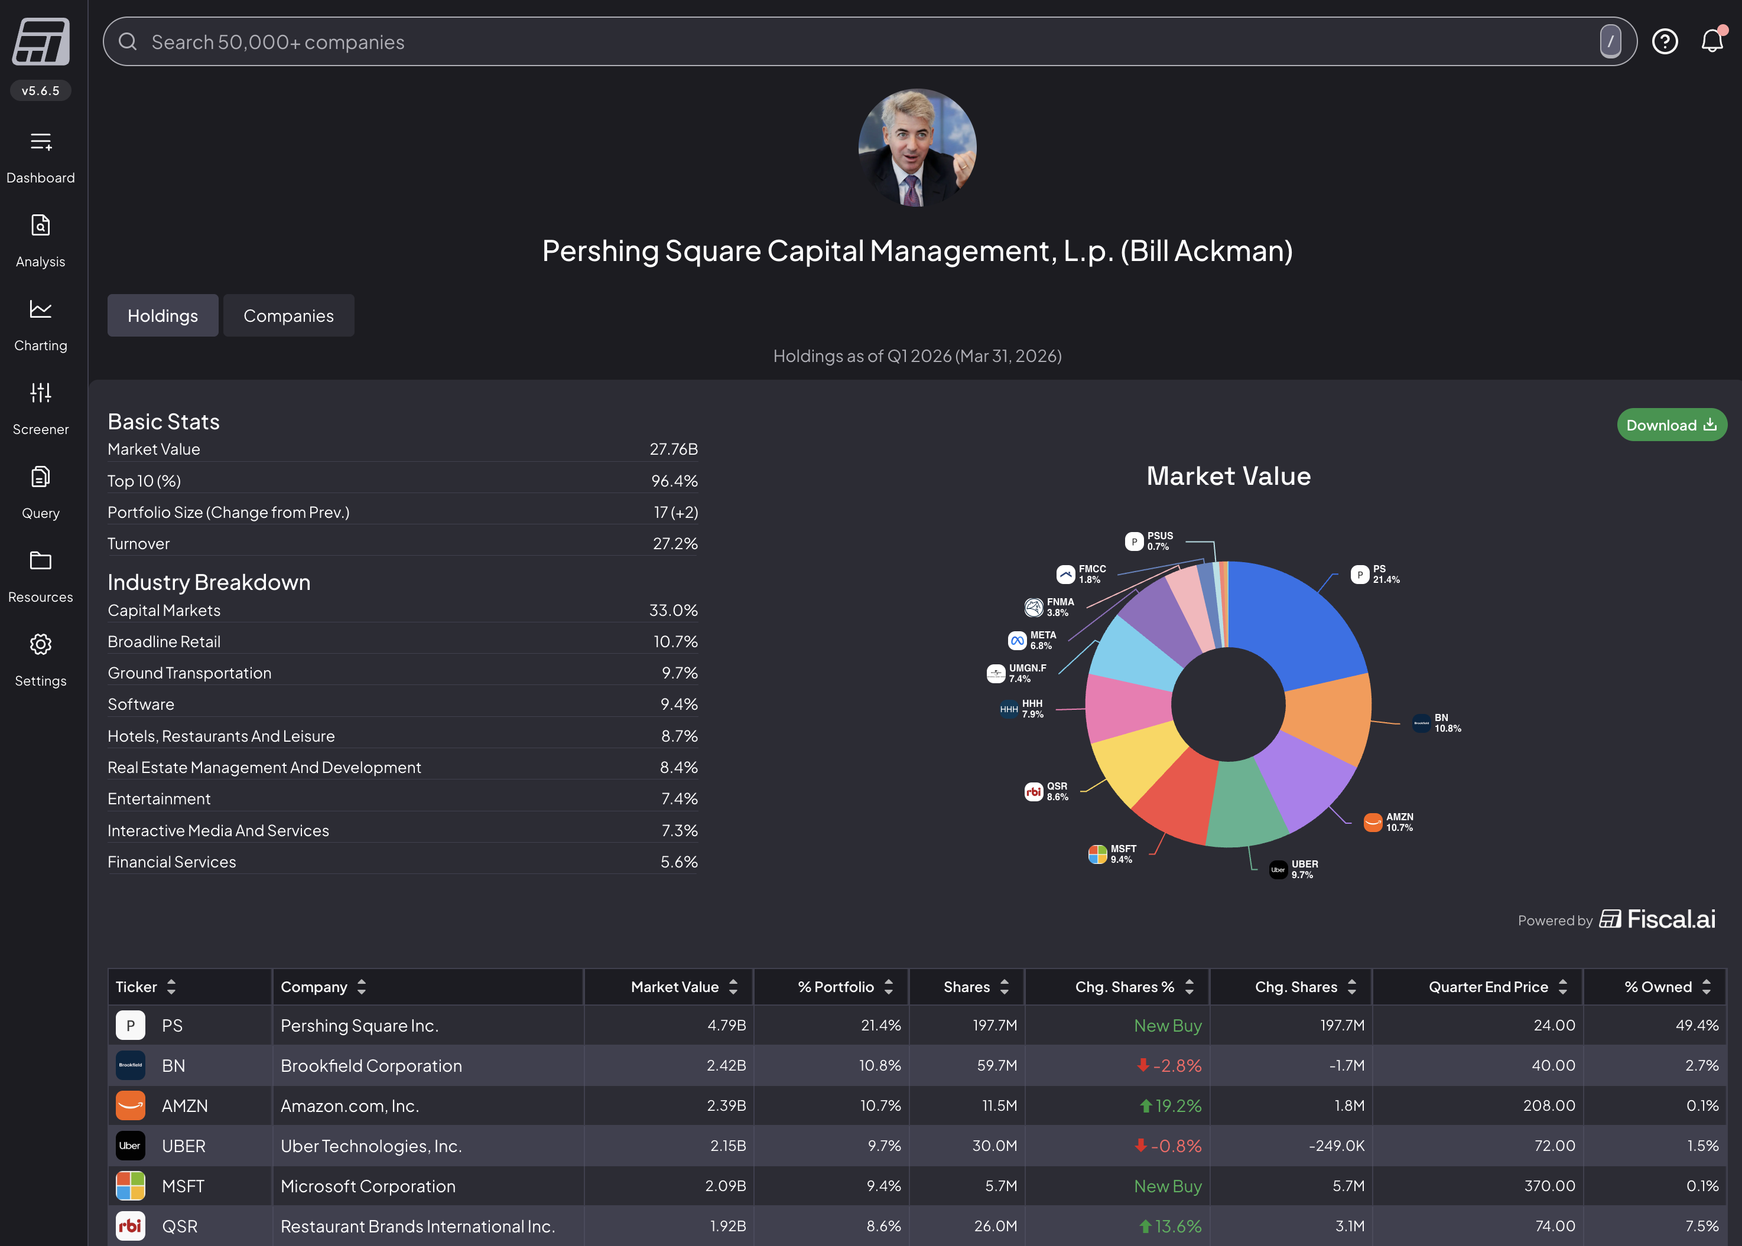Open the Amazon.com, Inc. company link
The height and width of the screenshot is (1246, 1742).
pos(349,1105)
